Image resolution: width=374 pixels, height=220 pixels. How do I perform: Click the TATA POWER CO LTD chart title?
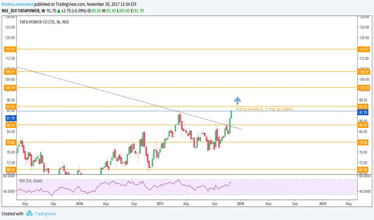click(44, 22)
